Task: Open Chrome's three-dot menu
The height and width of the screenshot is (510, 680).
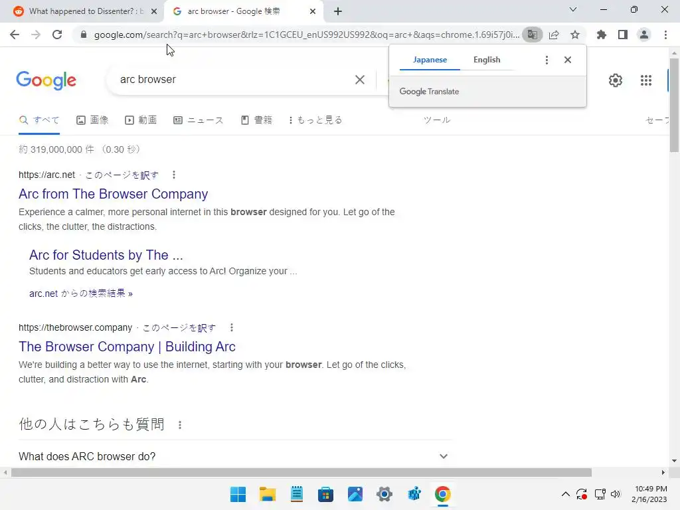Action: 665,35
